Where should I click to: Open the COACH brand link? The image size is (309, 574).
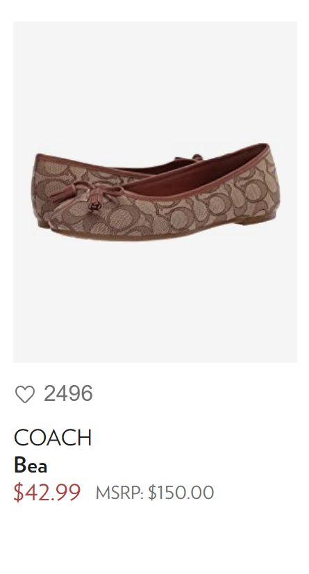53,438
